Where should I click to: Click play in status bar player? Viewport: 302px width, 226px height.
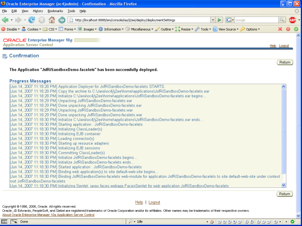tap(224, 221)
